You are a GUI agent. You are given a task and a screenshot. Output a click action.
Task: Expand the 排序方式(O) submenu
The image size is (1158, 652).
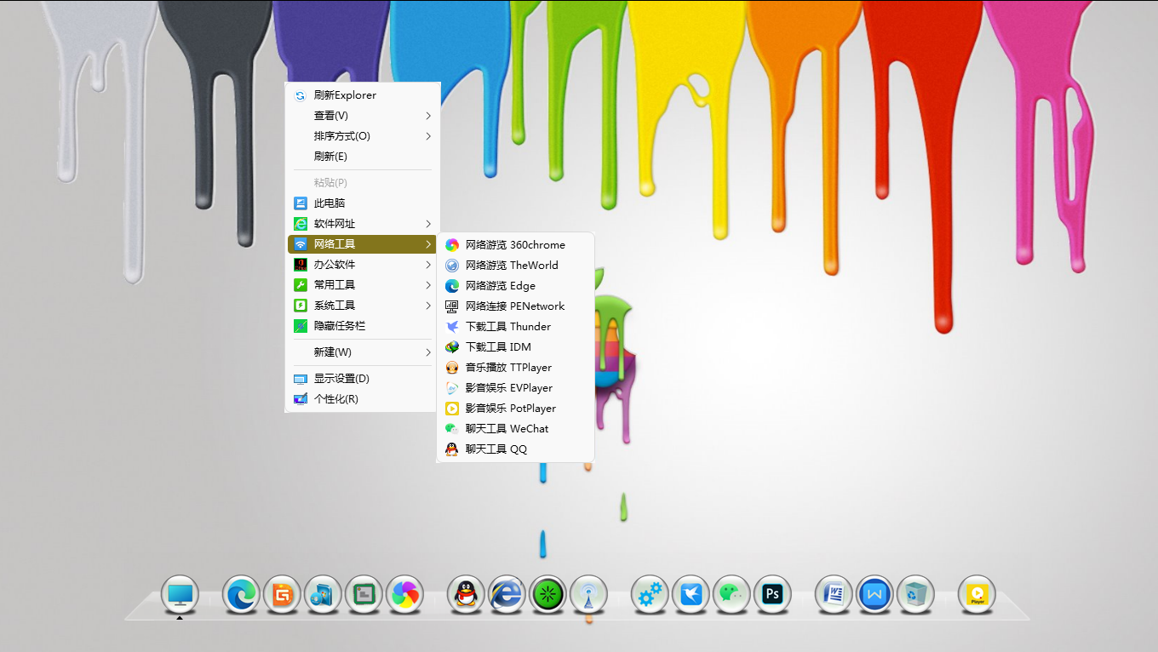362,136
